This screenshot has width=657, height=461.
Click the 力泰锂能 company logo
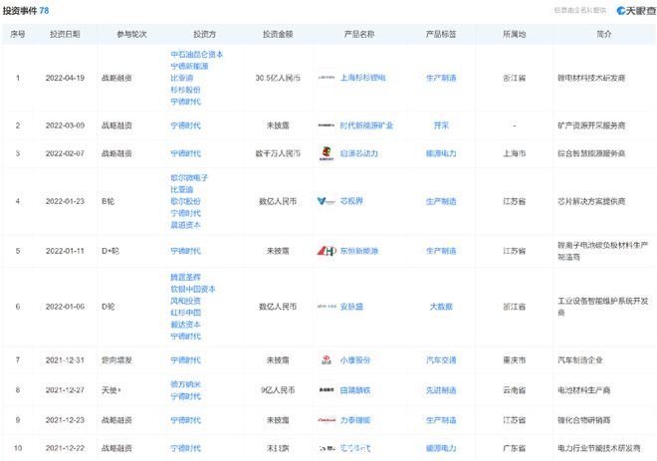327,420
